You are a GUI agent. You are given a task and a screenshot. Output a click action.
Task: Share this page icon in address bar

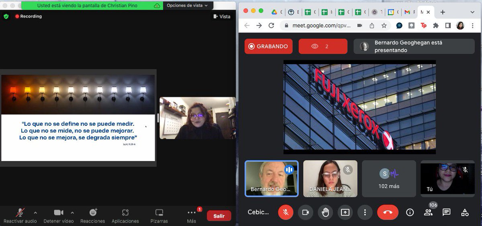point(372,25)
